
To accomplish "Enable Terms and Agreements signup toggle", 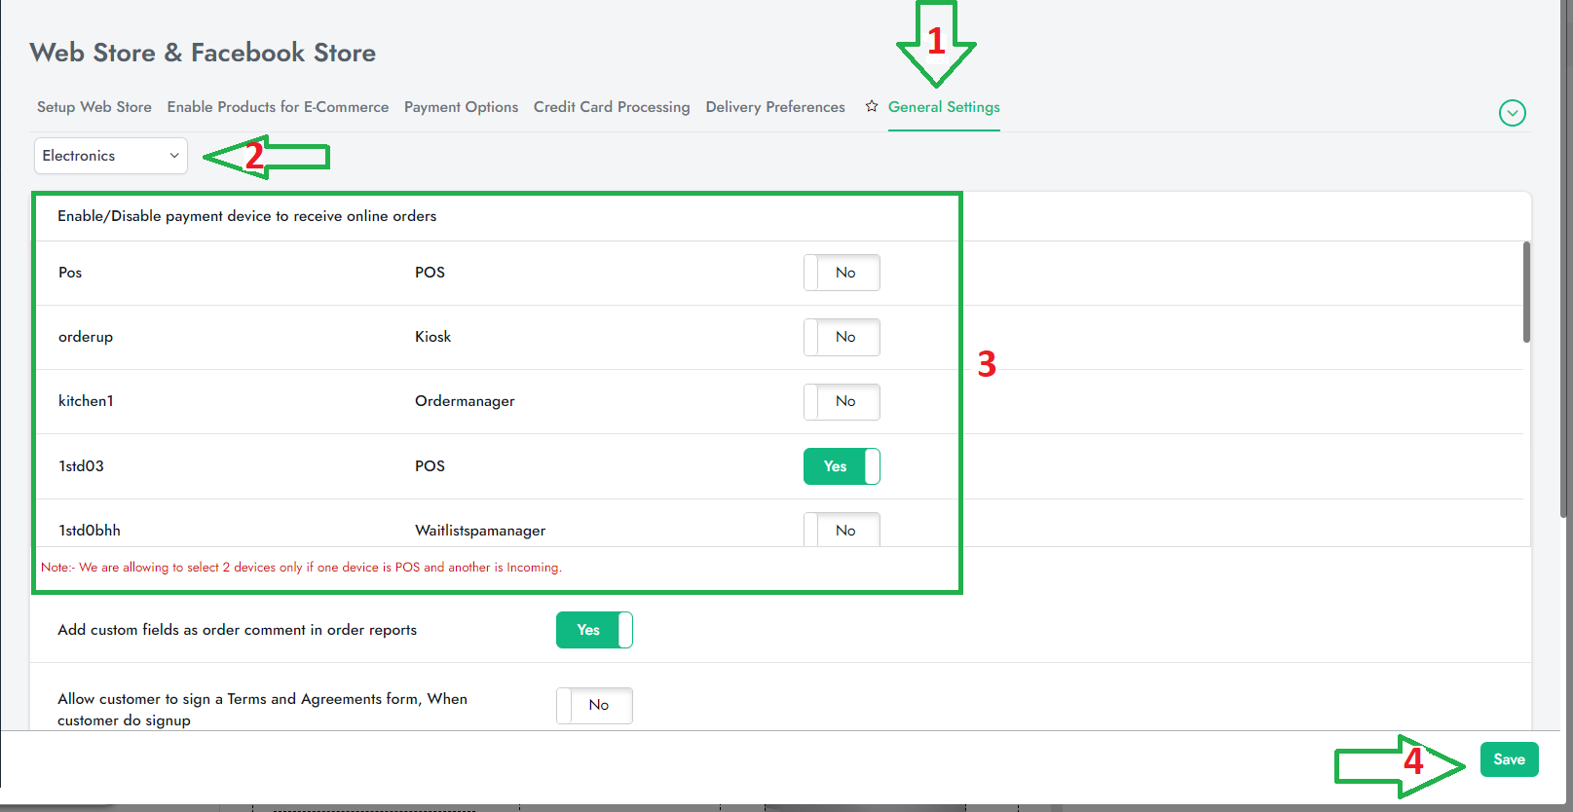I will click(594, 705).
